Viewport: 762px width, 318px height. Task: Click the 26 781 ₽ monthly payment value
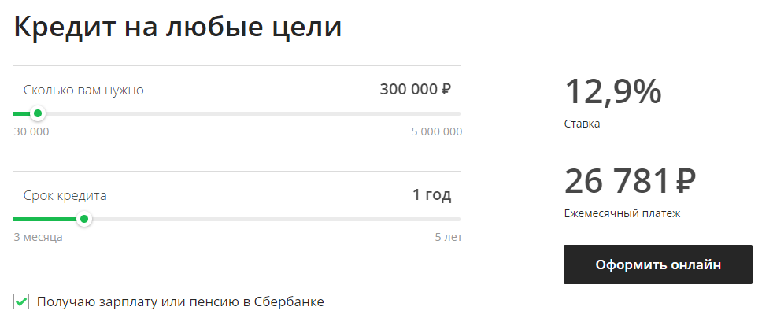[x=630, y=183]
